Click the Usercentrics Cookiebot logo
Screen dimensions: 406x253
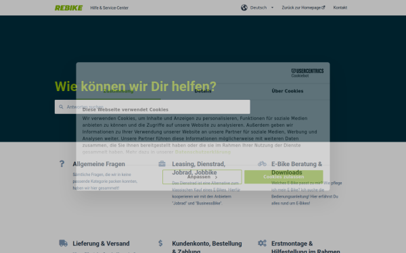coord(307,73)
